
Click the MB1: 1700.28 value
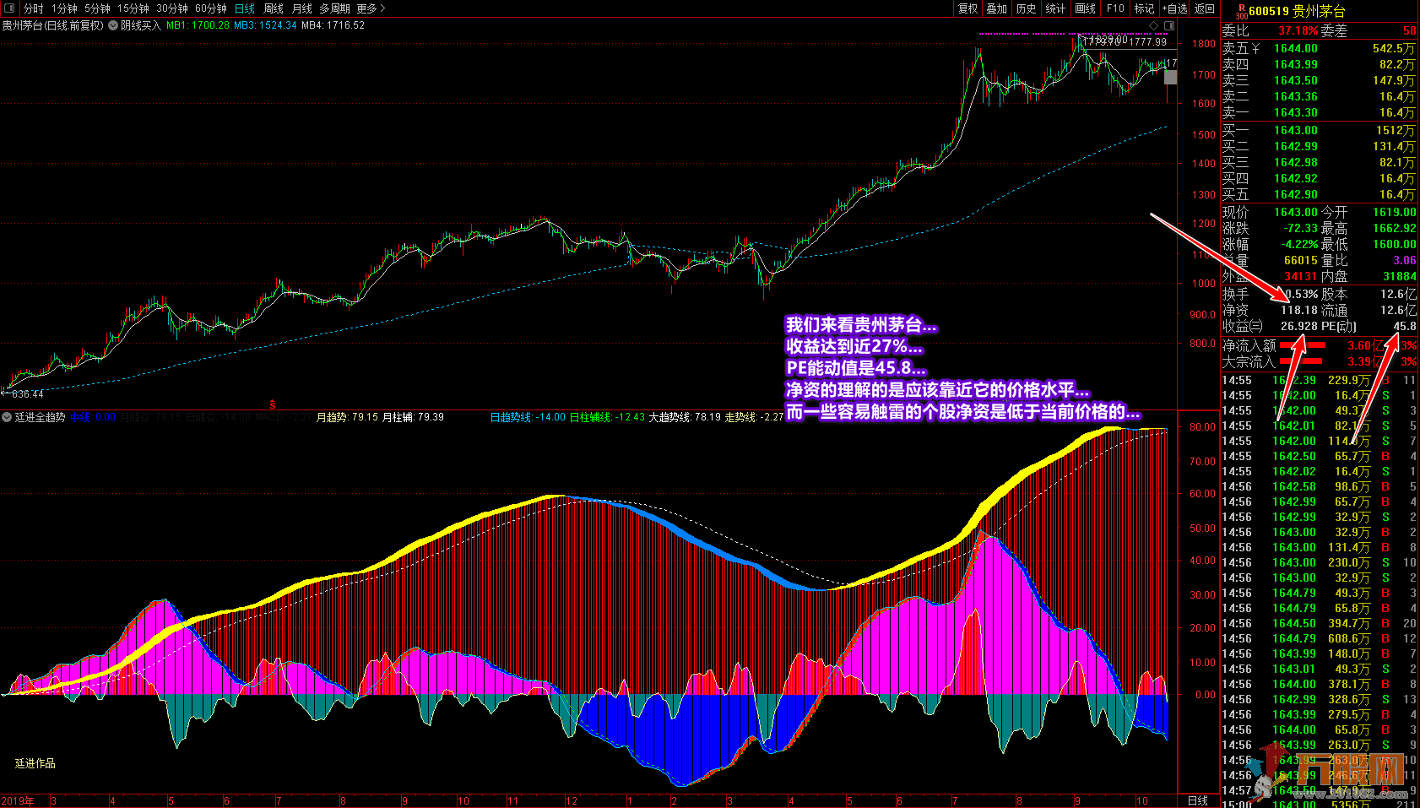(x=198, y=25)
